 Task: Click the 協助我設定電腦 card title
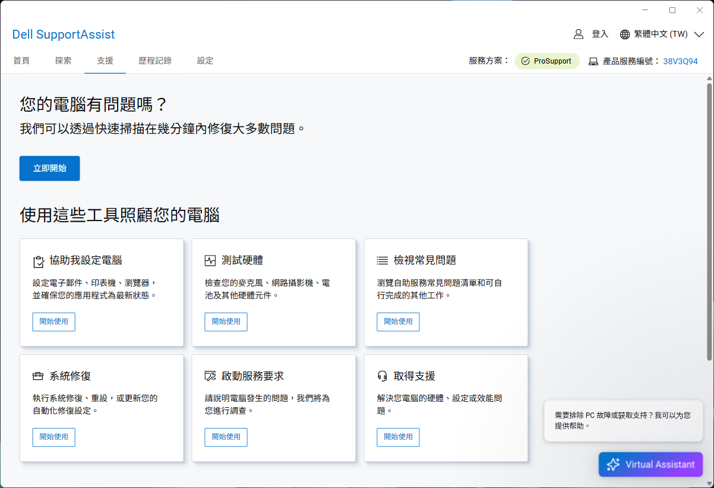click(x=86, y=260)
